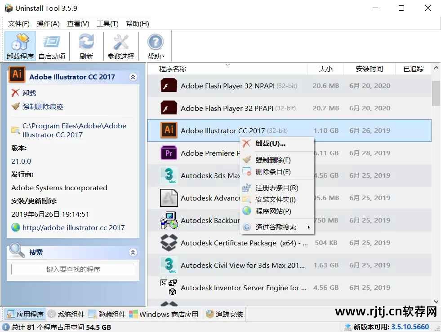This screenshot has width=441, height=332.
Task: Open the C:\Program Files\Adobe install folder path
Action: 74,130
